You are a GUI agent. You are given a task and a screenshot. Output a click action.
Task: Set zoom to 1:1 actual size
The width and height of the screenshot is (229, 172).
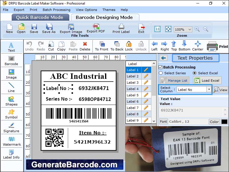point(157,29)
